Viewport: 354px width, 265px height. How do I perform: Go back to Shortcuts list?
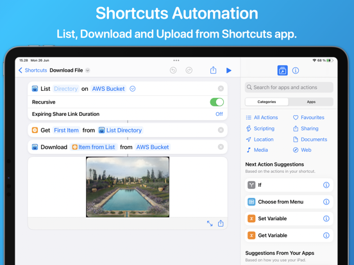33,70
